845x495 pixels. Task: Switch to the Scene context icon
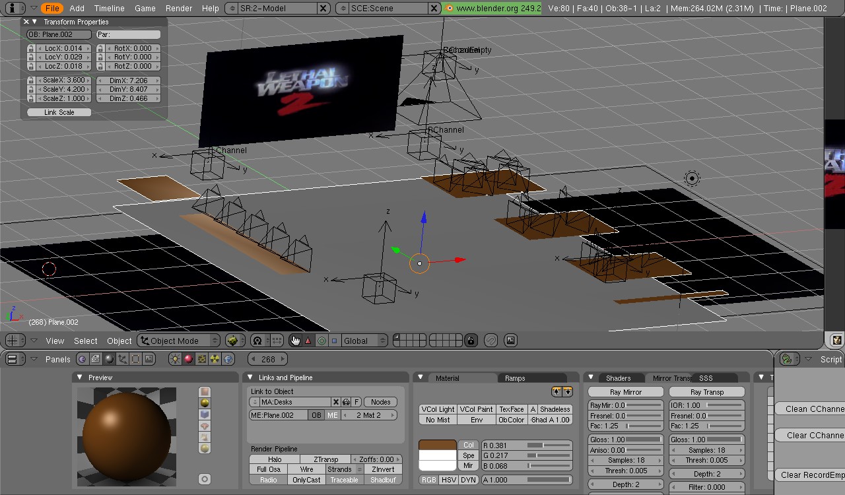[149, 359]
